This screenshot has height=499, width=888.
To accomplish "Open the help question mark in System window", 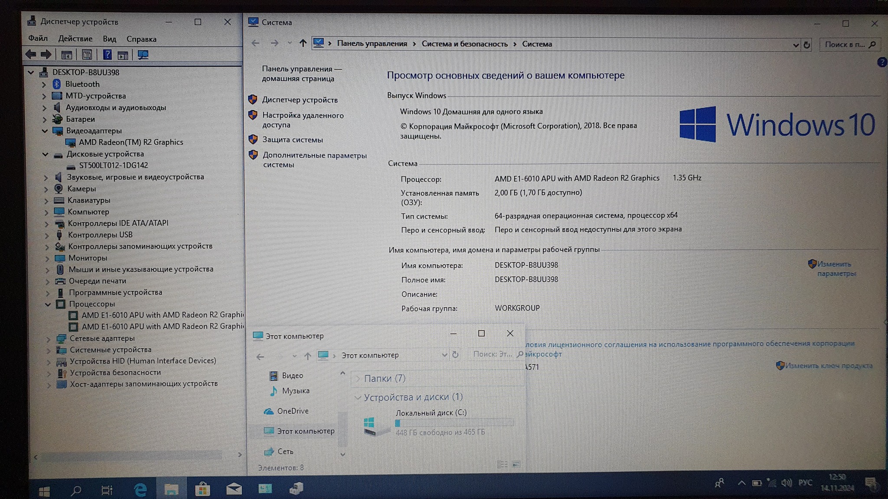I will (x=881, y=62).
